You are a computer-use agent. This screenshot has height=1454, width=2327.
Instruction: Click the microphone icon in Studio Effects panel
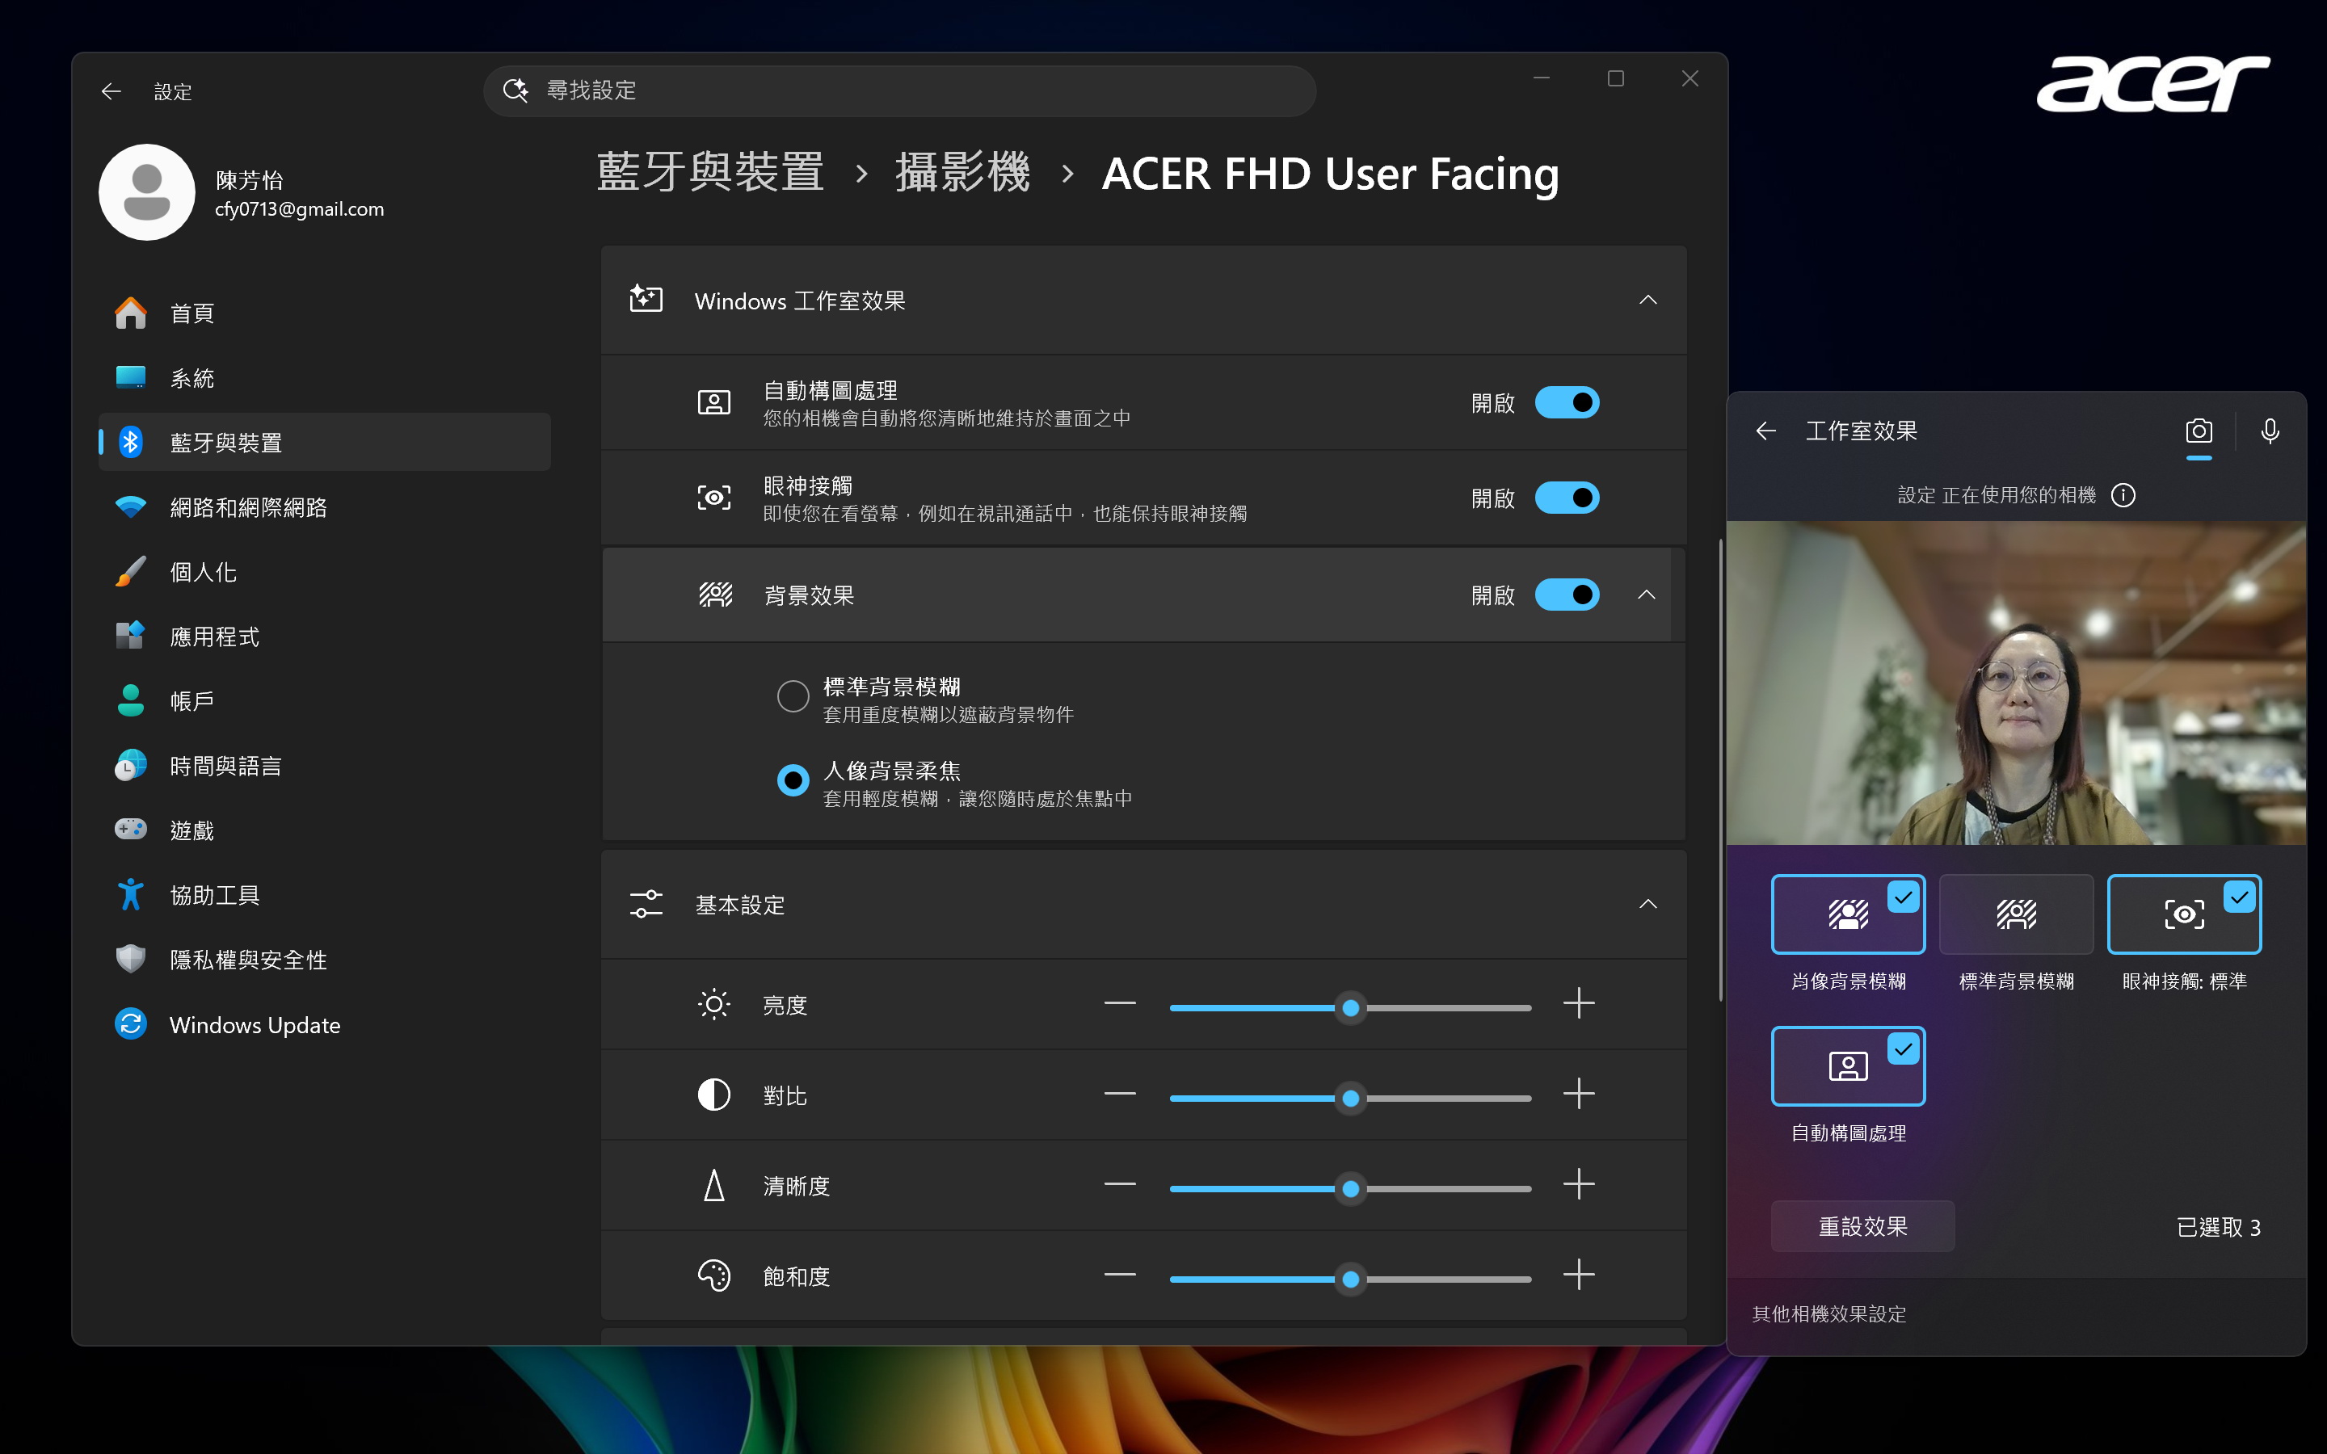coord(2270,431)
